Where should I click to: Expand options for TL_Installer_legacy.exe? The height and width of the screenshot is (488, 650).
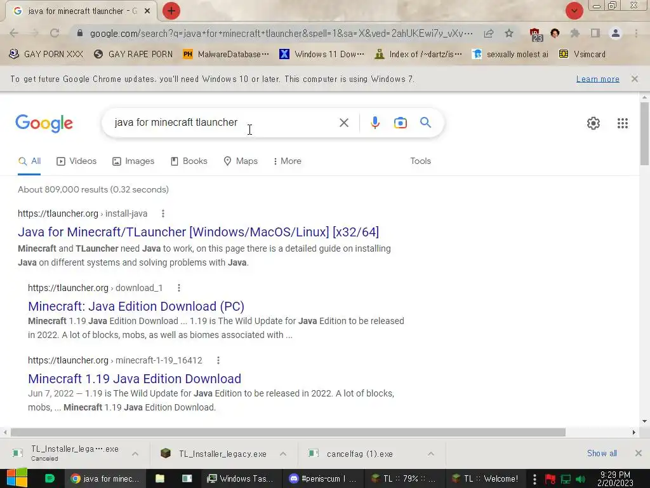pyautogui.click(x=283, y=454)
